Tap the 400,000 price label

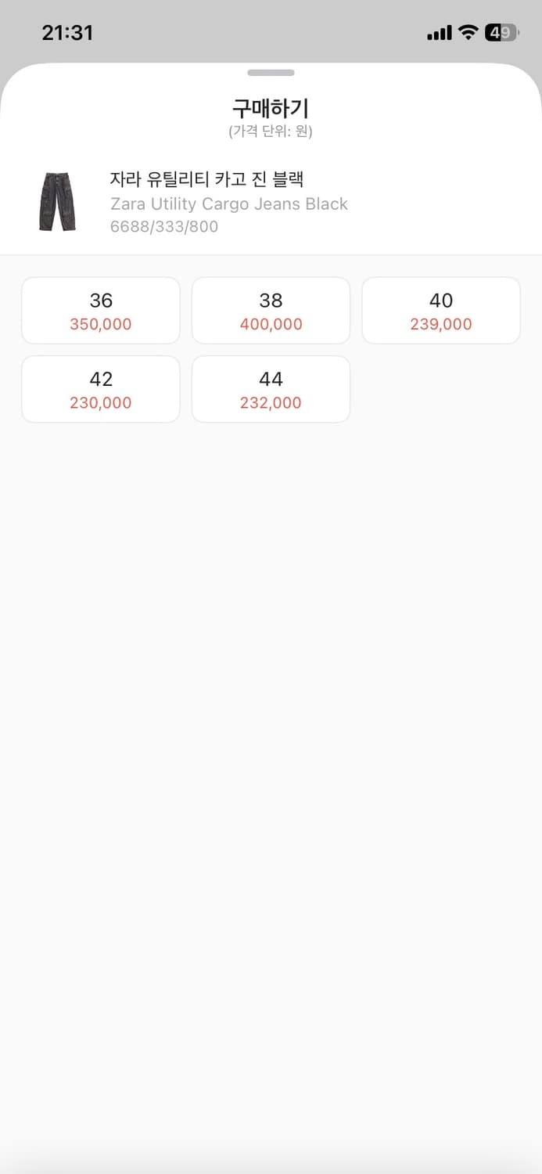(271, 324)
